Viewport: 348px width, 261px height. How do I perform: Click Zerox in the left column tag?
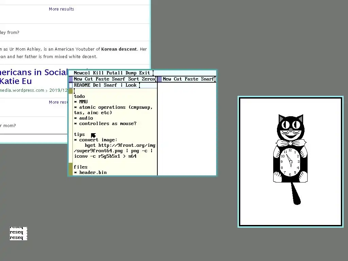click(149, 79)
